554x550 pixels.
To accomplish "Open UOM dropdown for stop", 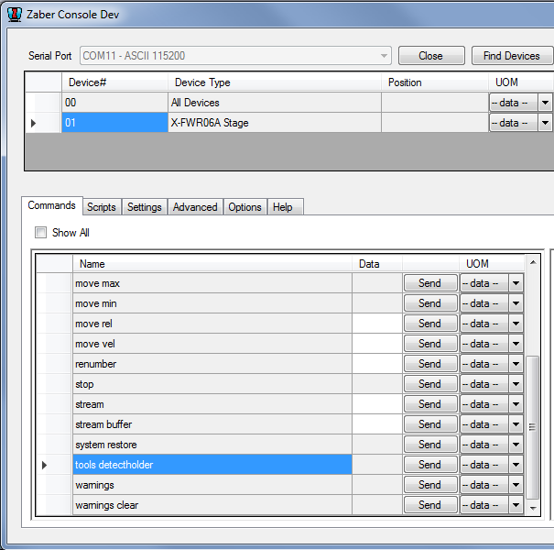I will 516,384.
